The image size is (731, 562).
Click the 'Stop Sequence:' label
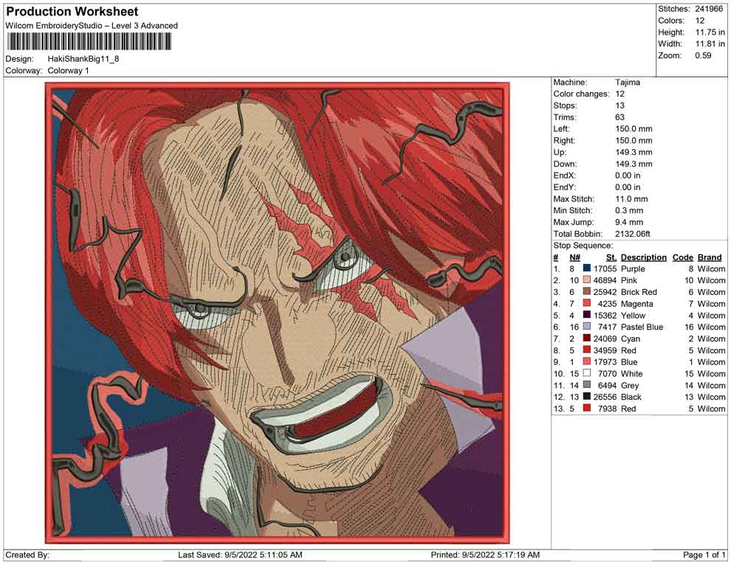(583, 246)
